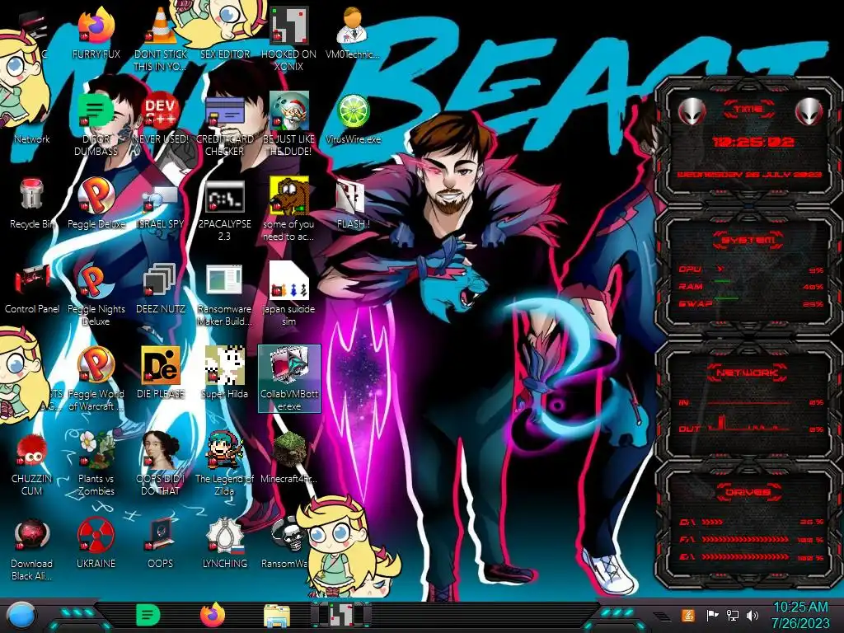Open japan suicide sim file icon
Viewport: 844px width, 633px height.
point(288,294)
